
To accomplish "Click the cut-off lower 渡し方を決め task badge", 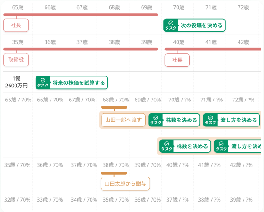I will point(221,146).
